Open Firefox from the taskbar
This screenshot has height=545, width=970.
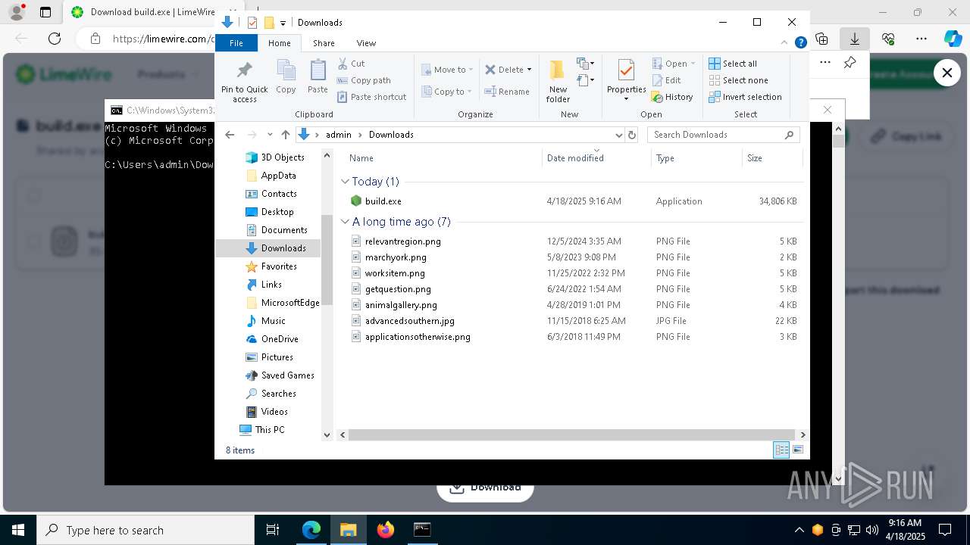[x=386, y=530]
